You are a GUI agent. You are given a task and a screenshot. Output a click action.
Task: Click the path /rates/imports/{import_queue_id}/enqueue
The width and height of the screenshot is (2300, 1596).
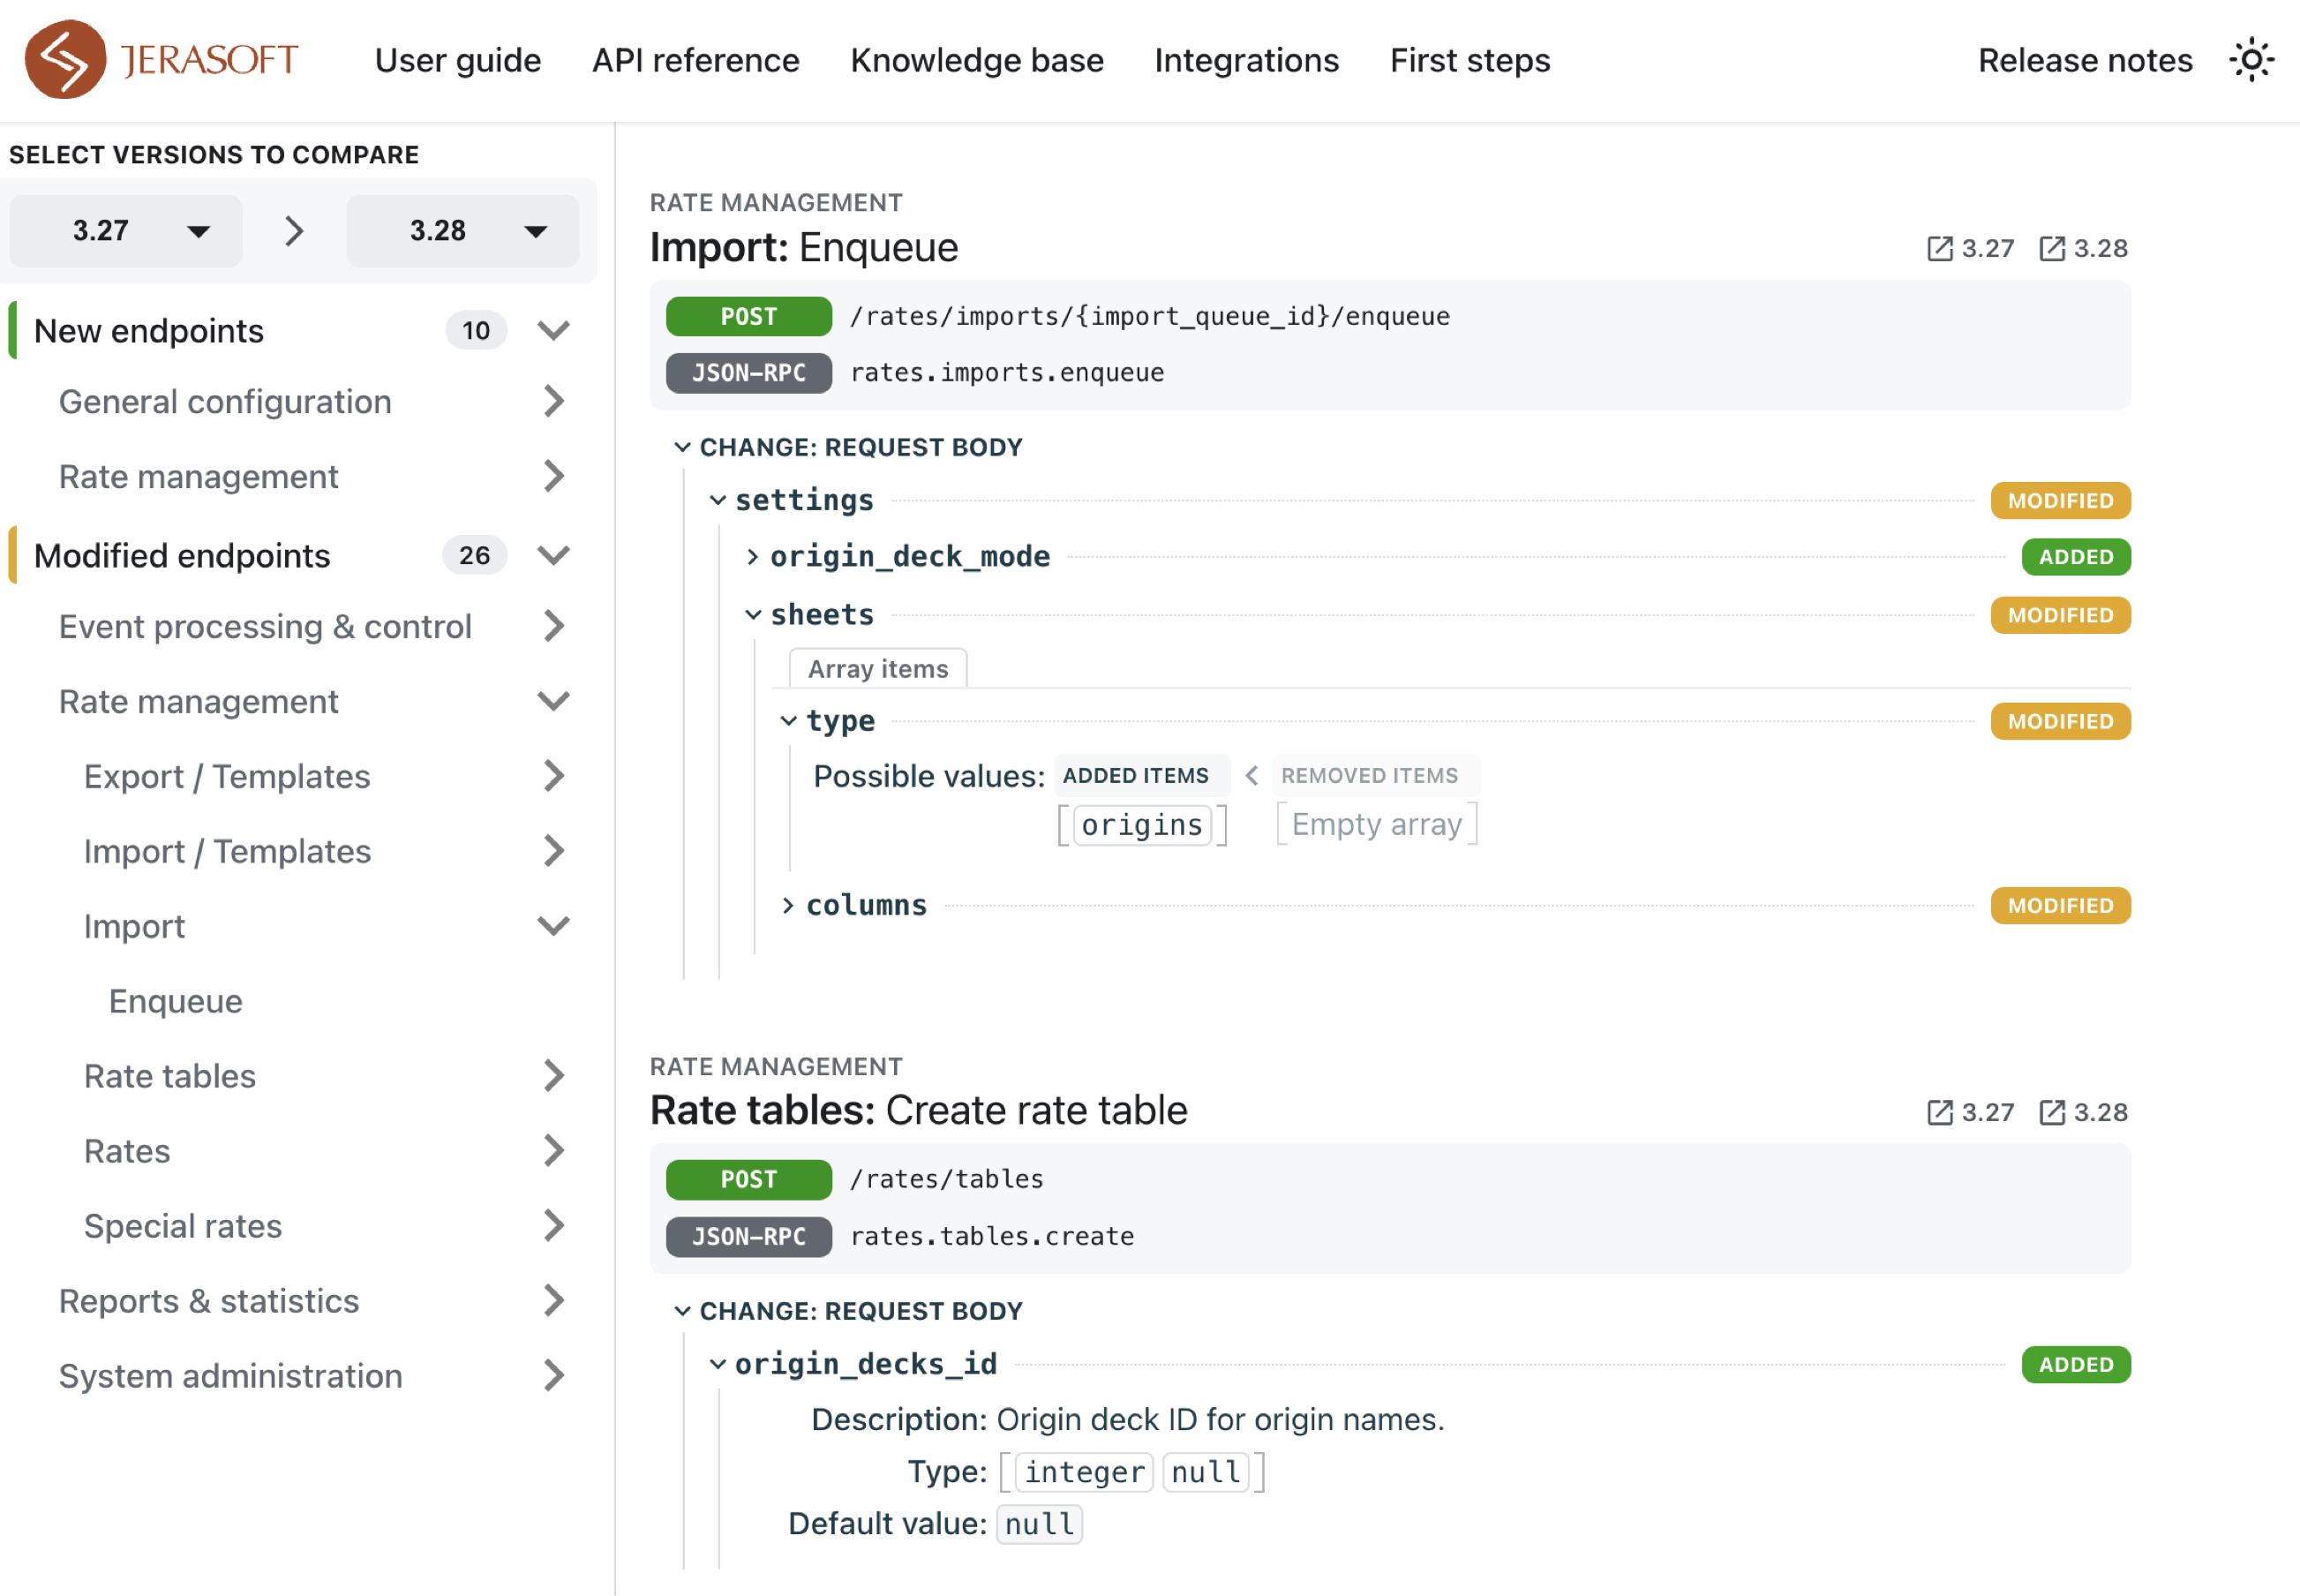[1149, 316]
